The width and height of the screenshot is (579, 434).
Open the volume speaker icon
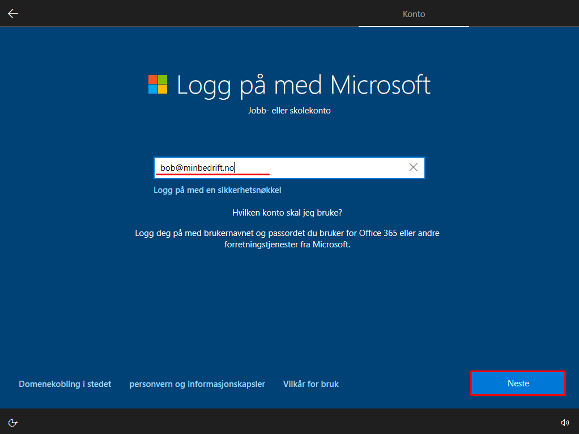click(x=565, y=422)
